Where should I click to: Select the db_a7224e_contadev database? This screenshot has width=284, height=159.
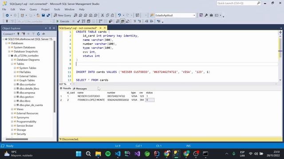point(26,56)
